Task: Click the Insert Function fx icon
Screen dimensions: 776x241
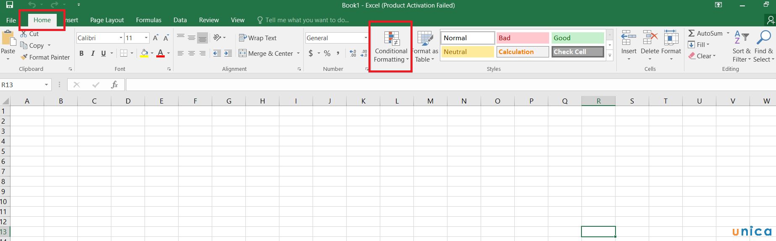Action: click(x=114, y=85)
